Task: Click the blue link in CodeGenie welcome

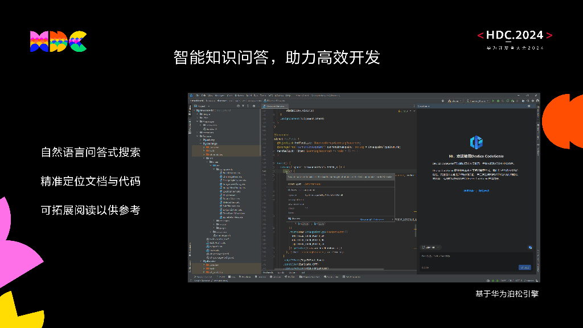Action: coord(470,191)
